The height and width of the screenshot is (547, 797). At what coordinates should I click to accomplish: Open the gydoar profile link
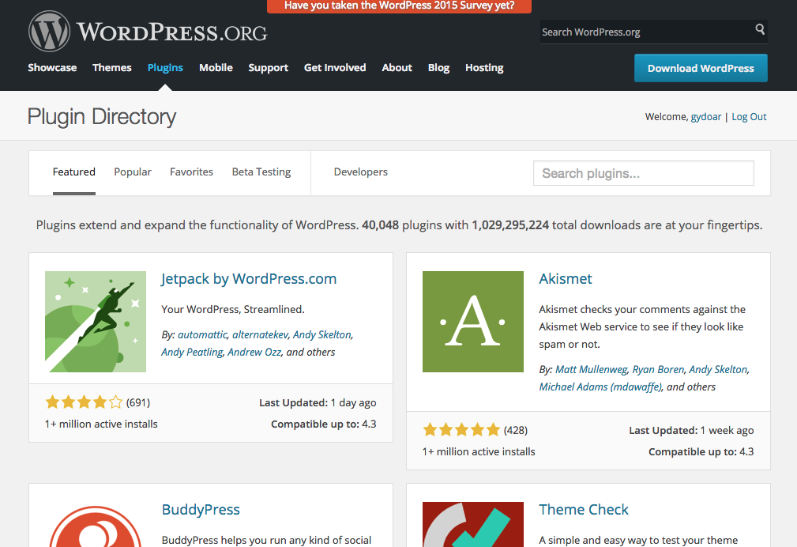pos(706,116)
